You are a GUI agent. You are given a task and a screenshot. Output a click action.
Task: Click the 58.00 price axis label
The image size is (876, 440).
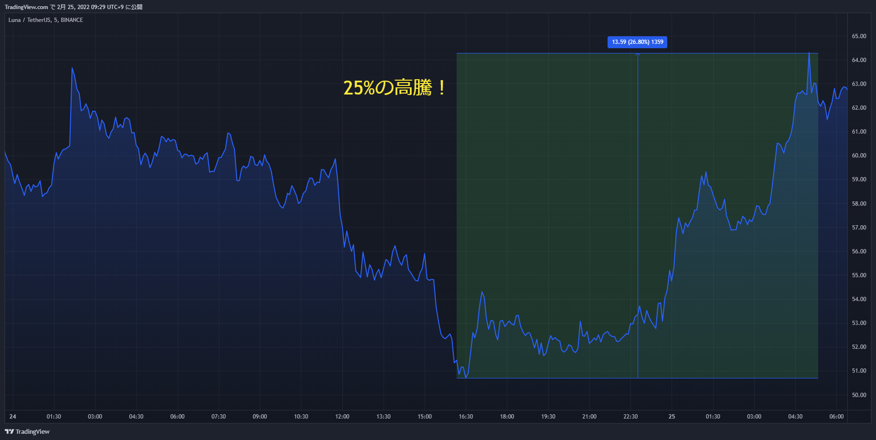[x=859, y=204]
